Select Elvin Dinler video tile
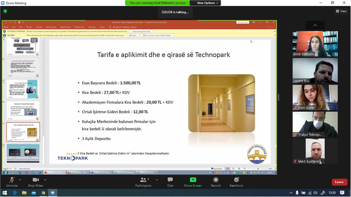 [x=315, y=97]
